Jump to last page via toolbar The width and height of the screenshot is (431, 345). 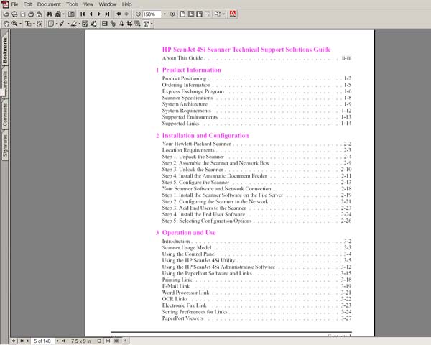(x=107, y=14)
